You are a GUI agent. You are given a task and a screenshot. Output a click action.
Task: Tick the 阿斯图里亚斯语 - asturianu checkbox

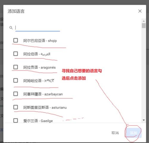point(15,107)
